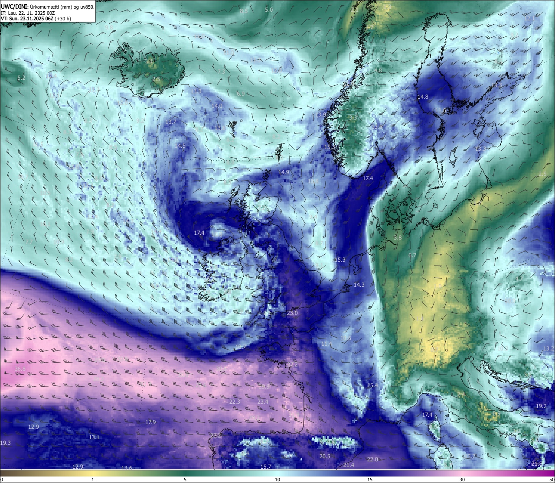Click the '4.8' value over central Norway
This screenshot has height=483, width=555.
click(x=378, y=71)
